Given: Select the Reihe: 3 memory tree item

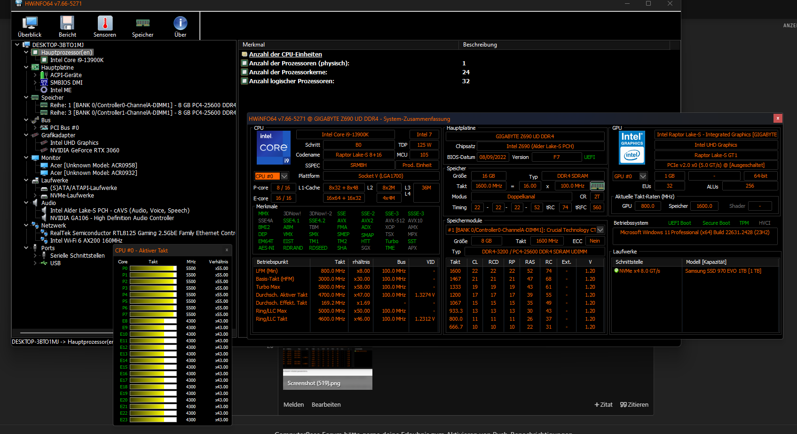Looking at the screenshot, I should coord(143,112).
